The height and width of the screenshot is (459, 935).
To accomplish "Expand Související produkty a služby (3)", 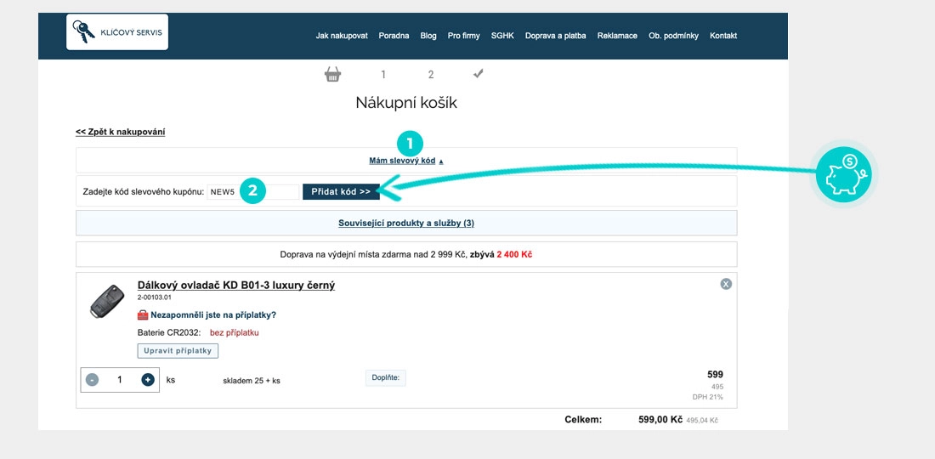I will [x=405, y=223].
